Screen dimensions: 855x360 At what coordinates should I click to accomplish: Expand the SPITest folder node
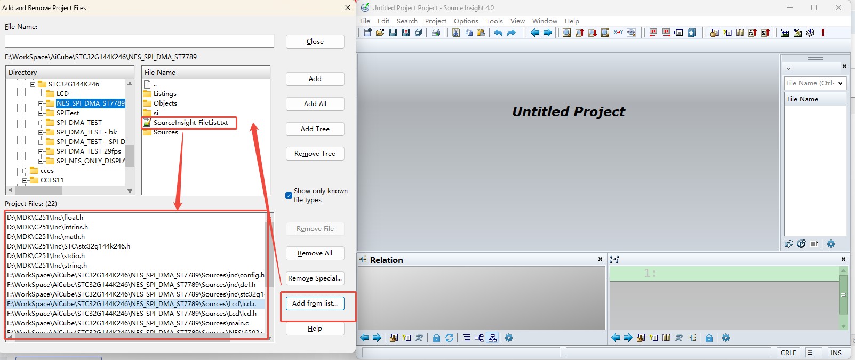point(41,113)
